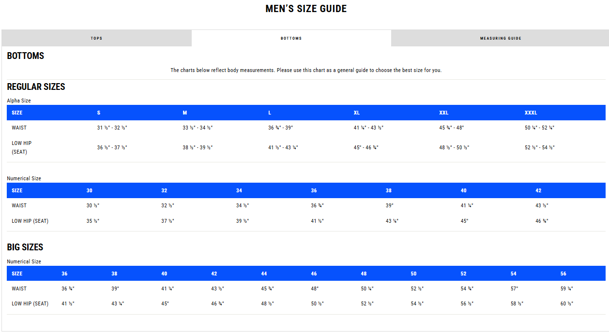Viewport: 609px width, 332px height.
Task: Click the Waist row label in Alpha Size table
Action: tap(19, 128)
